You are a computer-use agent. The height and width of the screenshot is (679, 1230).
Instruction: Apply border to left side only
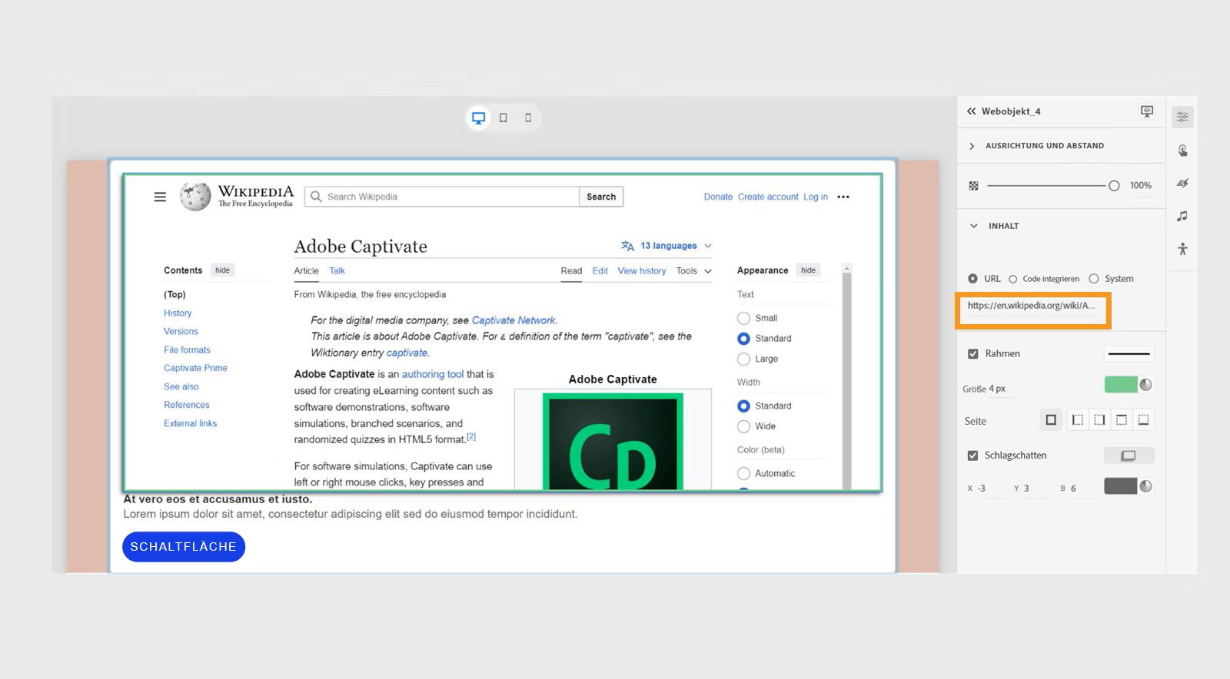[1078, 420]
